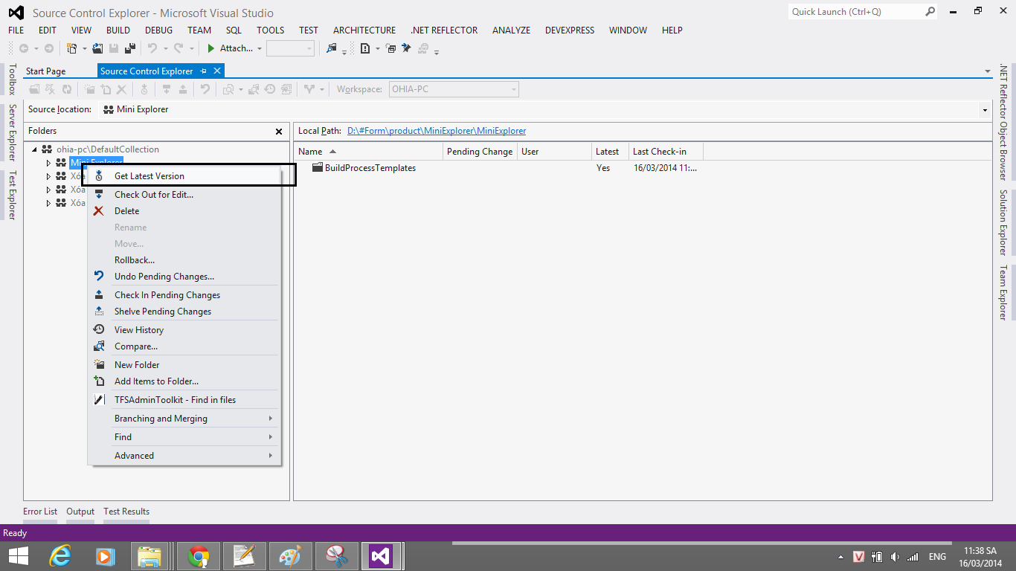Open the FILE menu
Screen dimensions: 1016x571
16,30
